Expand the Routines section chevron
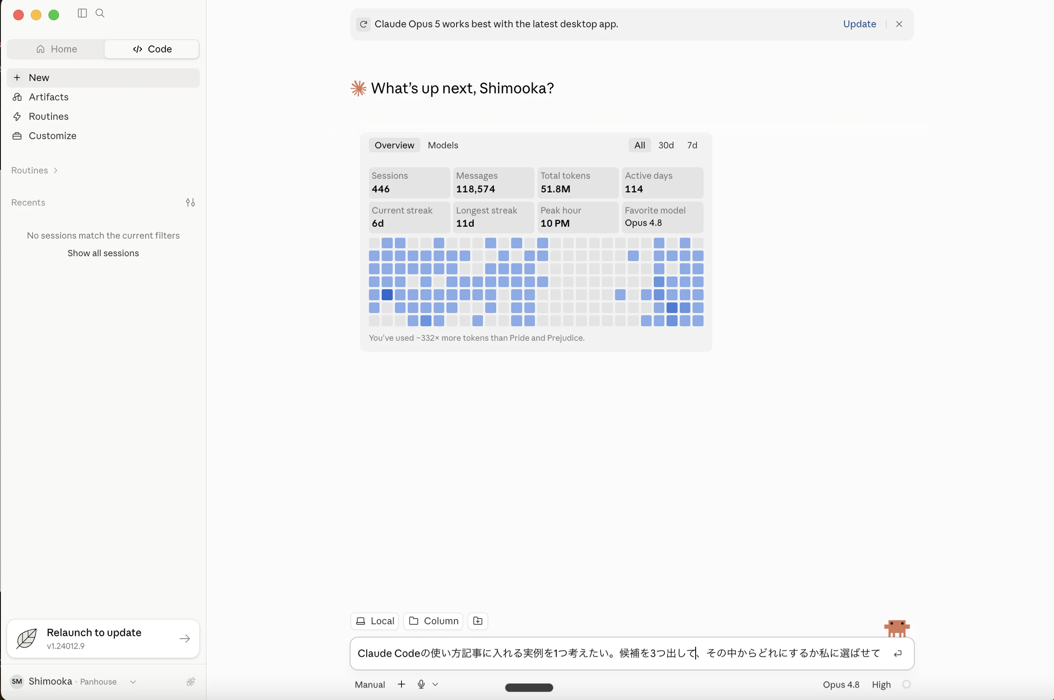Image resolution: width=1054 pixels, height=700 pixels. [x=55, y=170]
